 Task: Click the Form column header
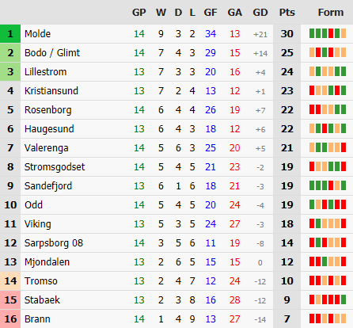click(x=331, y=13)
